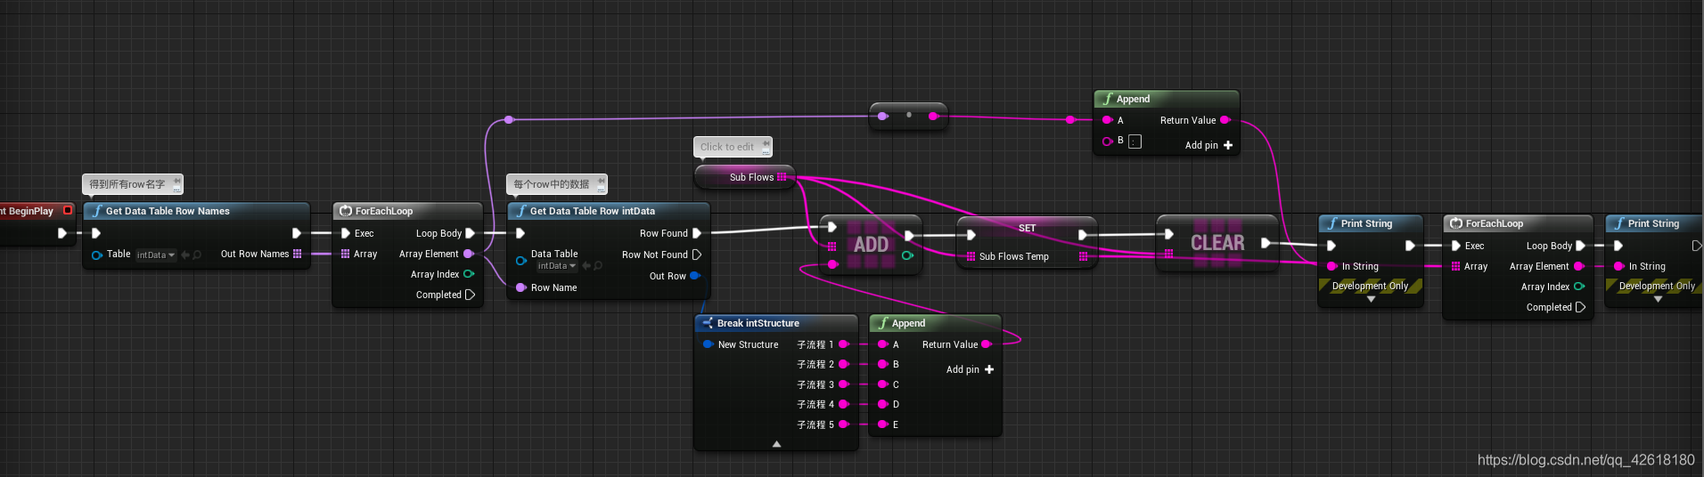Screen dimensions: 1704x477
Task: Click Row Found exec output pin
Action: [697, 233]
